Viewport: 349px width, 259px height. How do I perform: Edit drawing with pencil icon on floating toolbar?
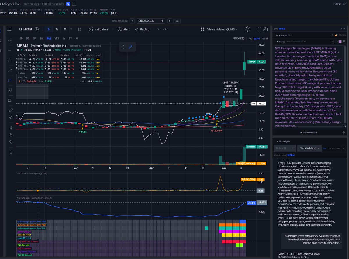pos(131,47)
